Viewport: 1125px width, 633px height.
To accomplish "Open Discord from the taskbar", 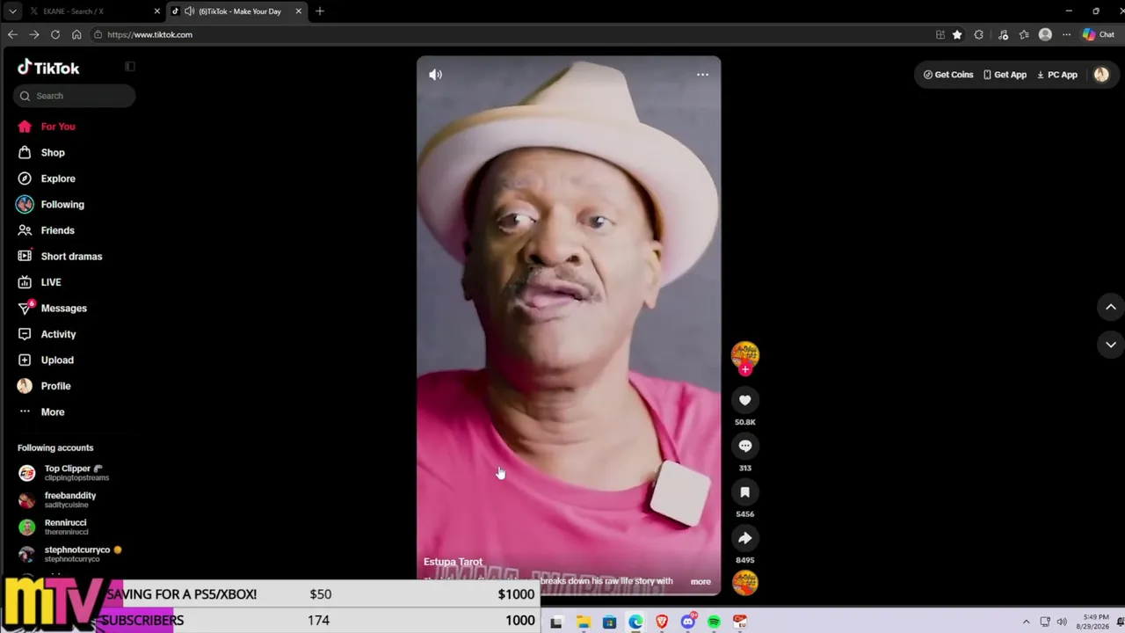I will click(688, 622).
